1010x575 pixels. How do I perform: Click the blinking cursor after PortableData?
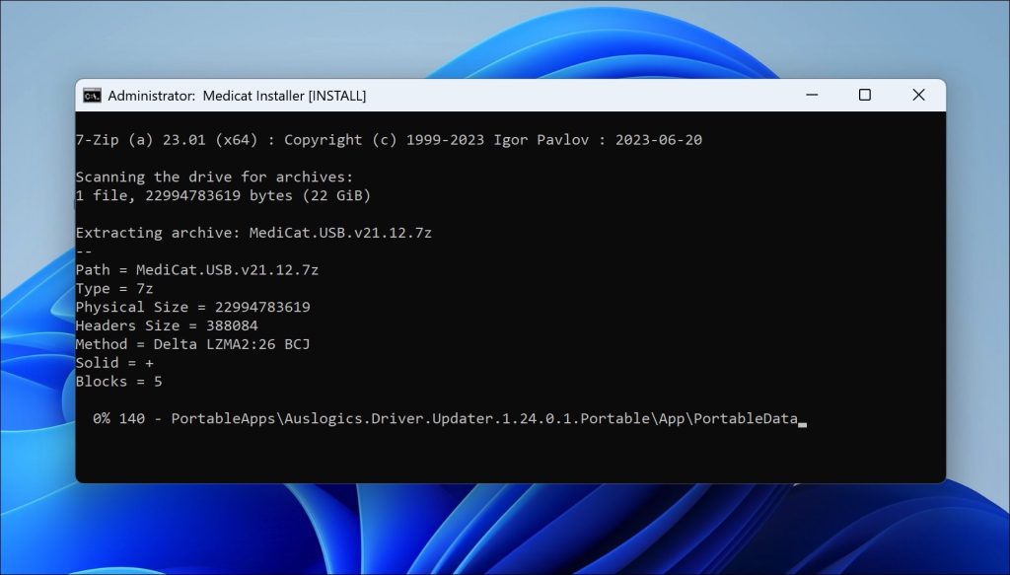tap(803, 422)
